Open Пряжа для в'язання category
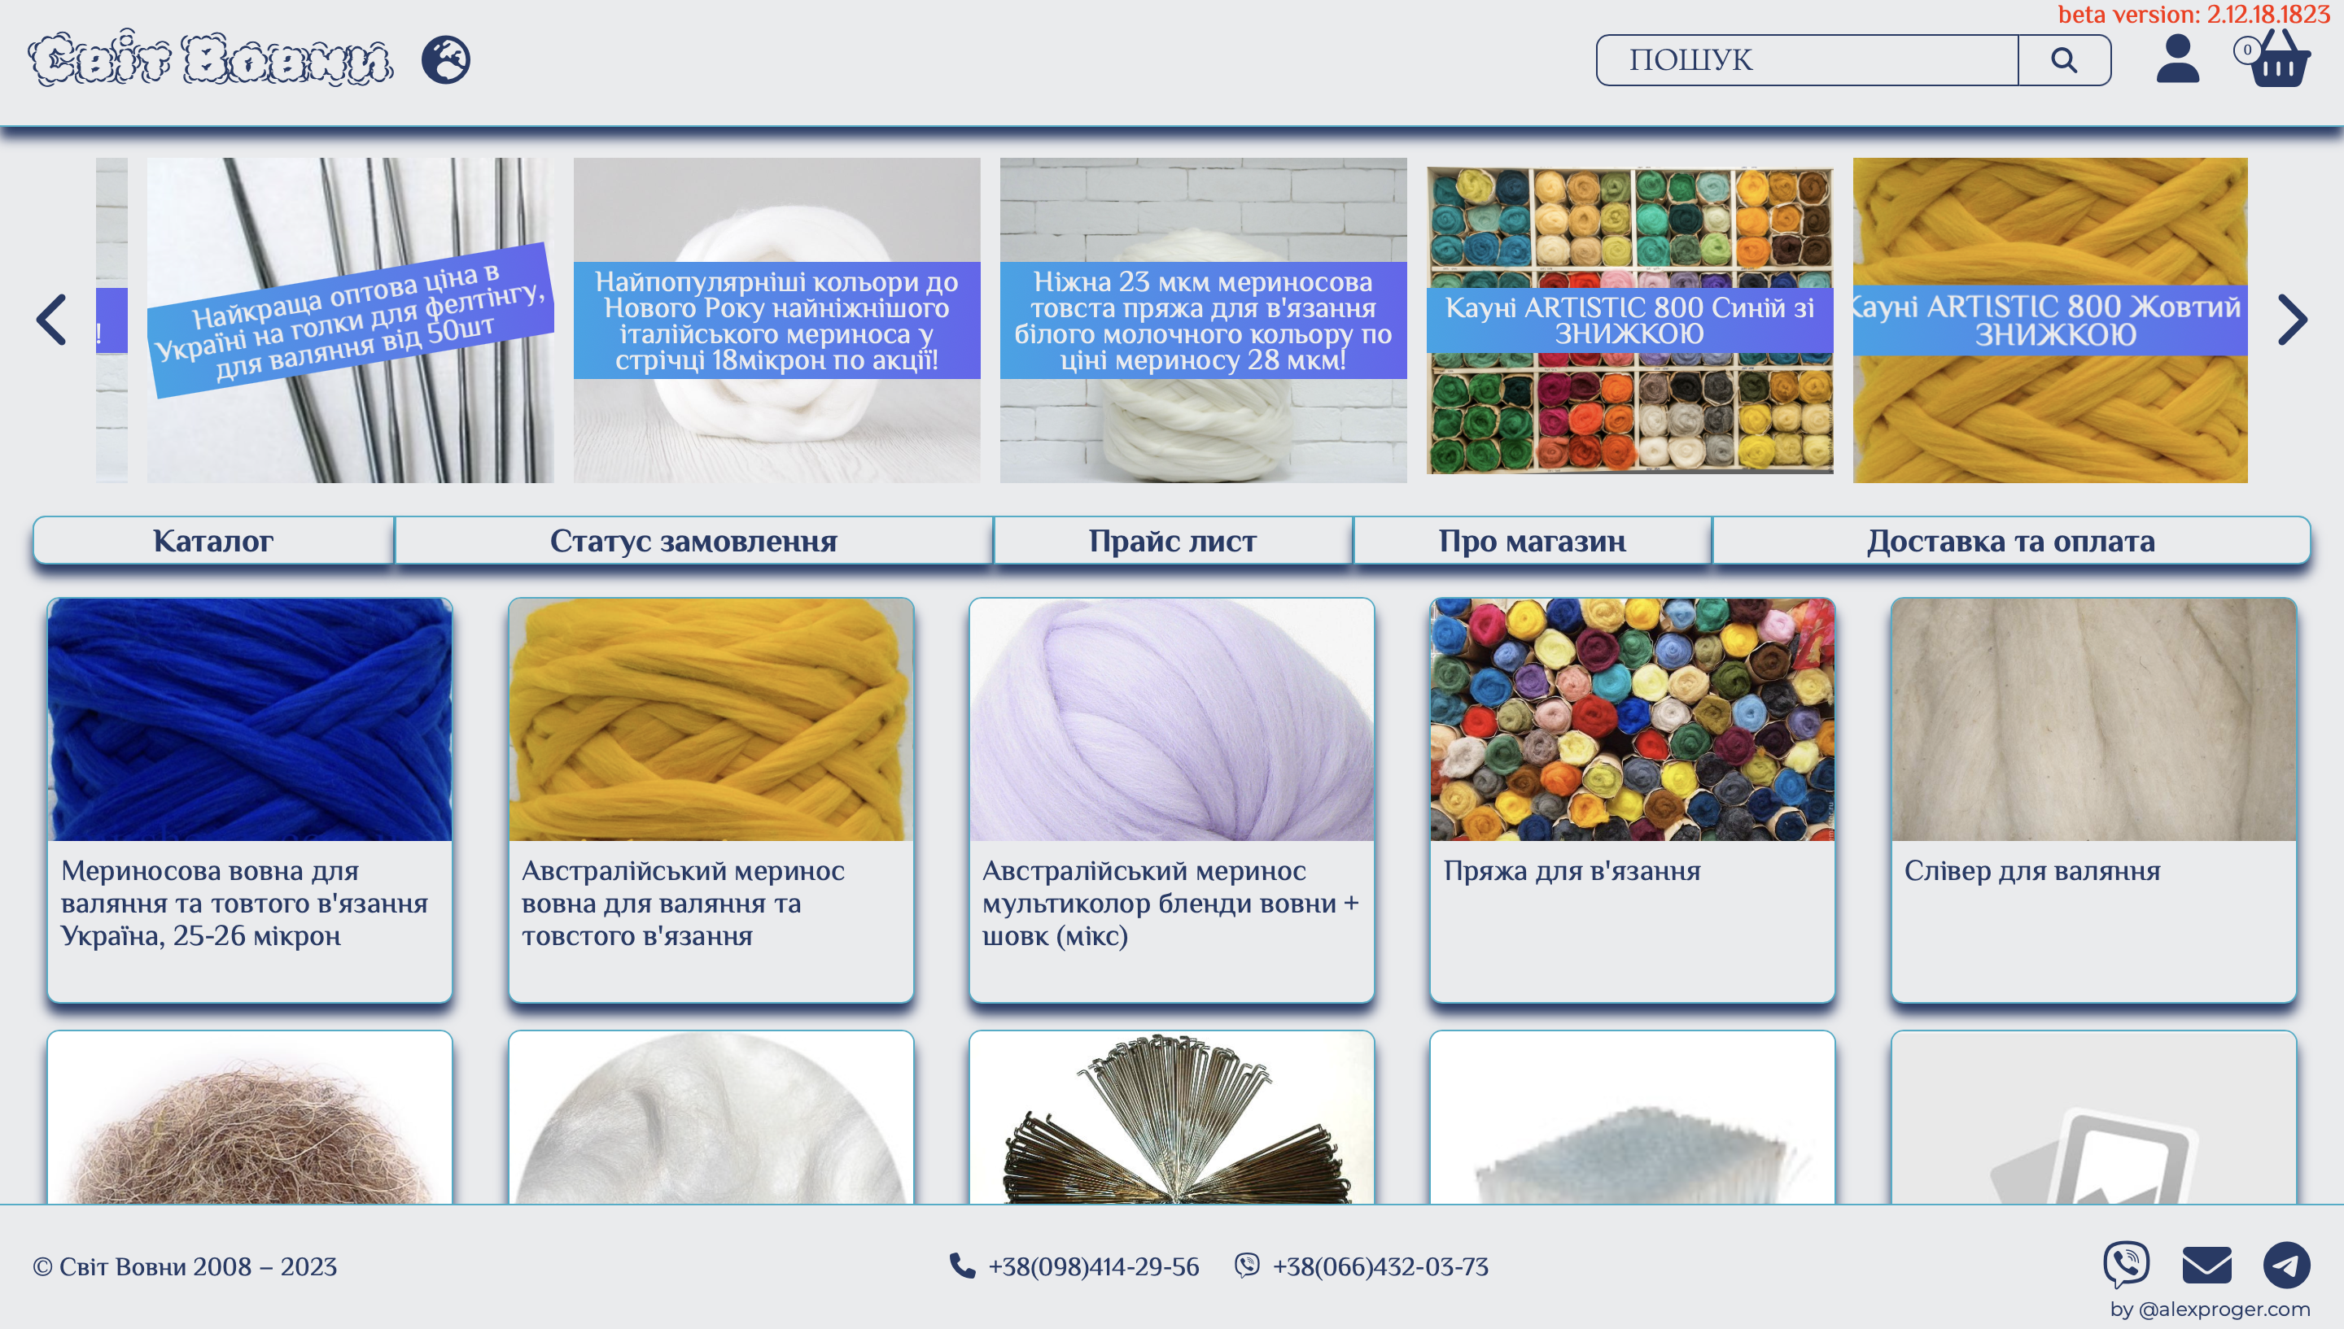Viewport: 2344px width, 1329px height. tap(1633, 800)
